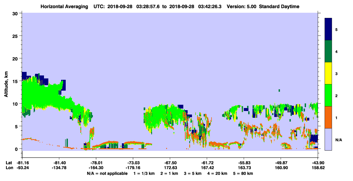The image size is (353, 181).
Task: Click the 'N/A = not applicable' legend note
Action: click(x=107, y=173)
